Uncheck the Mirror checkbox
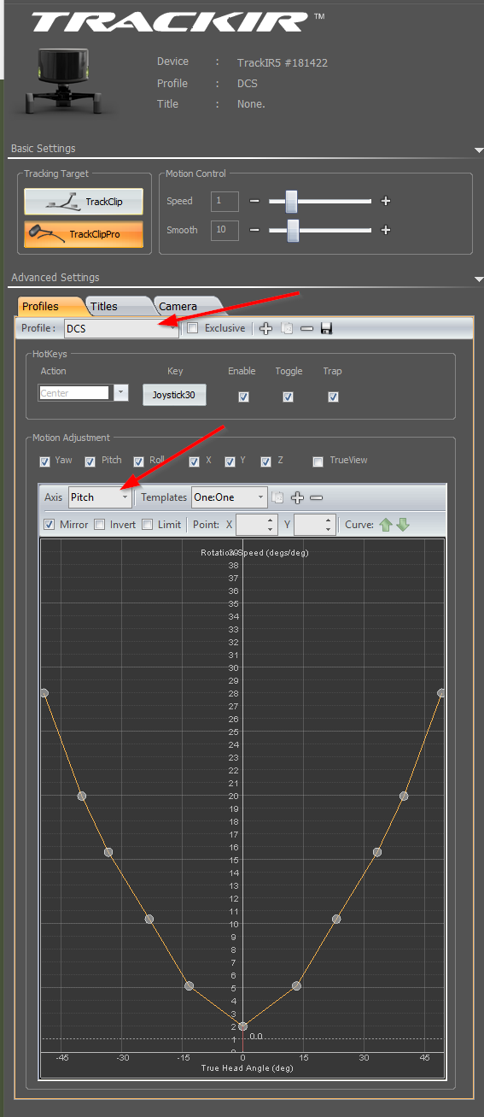 tap(49, 525)
